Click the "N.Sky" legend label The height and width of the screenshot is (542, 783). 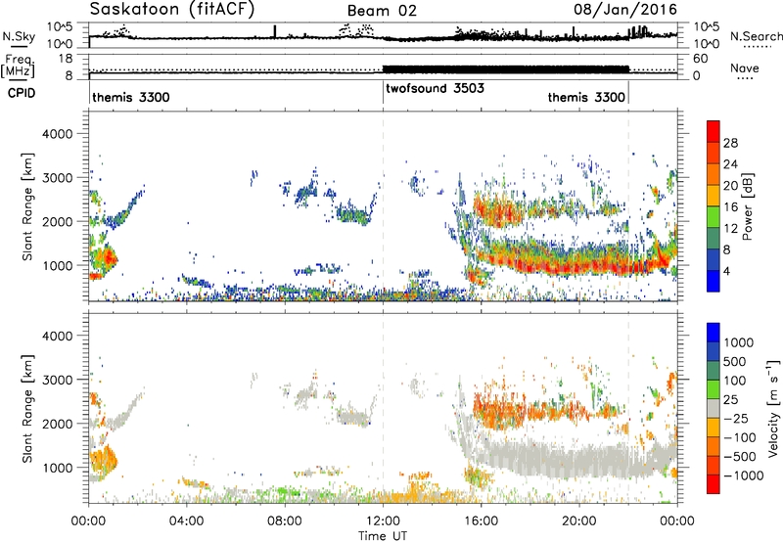click(19, 36)
